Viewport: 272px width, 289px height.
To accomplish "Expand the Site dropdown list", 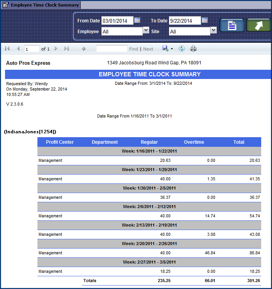I will pos(213,30).
